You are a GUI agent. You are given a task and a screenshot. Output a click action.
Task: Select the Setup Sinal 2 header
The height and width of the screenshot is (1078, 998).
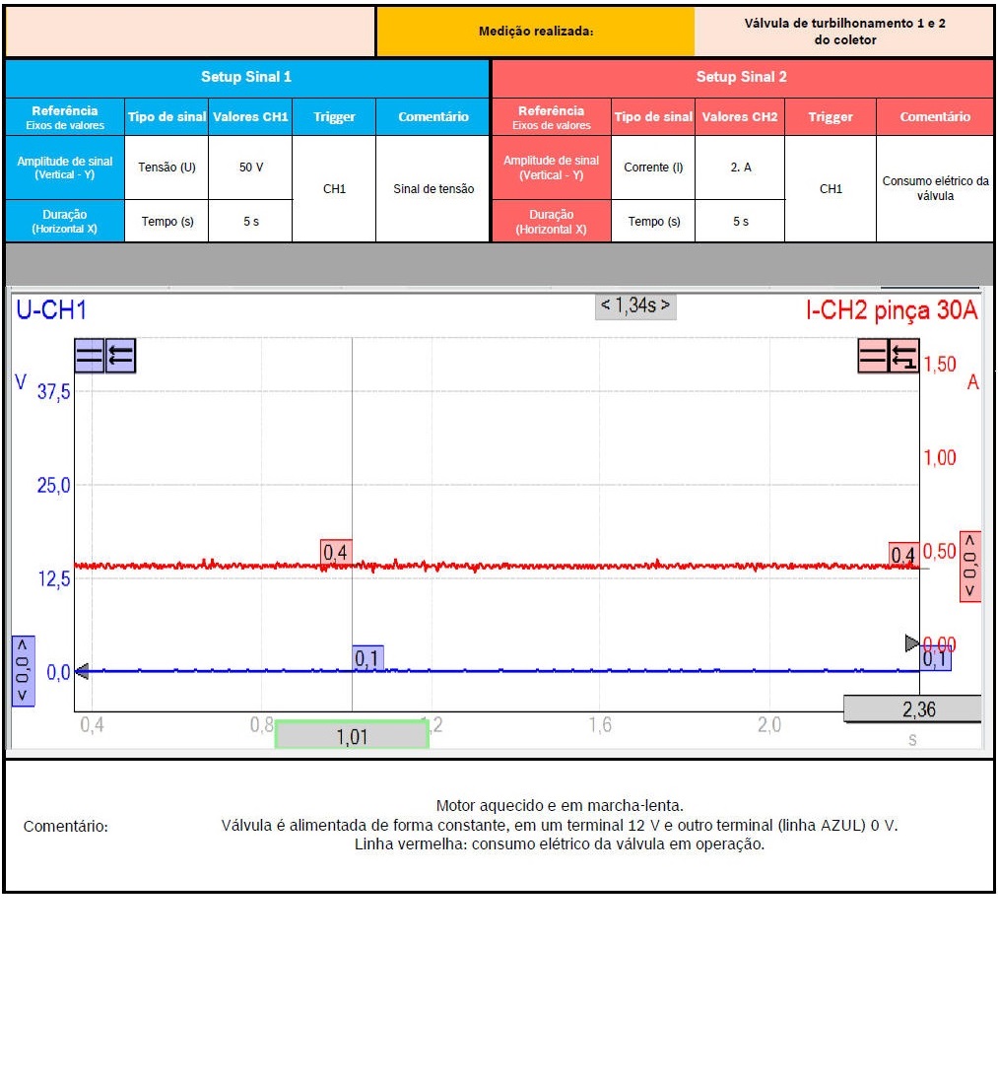pos(741,77)
